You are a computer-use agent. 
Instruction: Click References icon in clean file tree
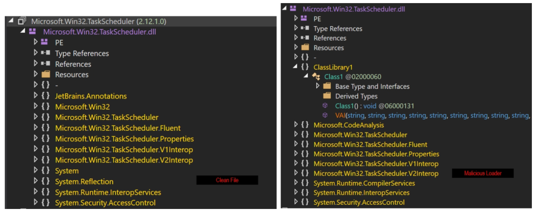click(x=46, y=64)
